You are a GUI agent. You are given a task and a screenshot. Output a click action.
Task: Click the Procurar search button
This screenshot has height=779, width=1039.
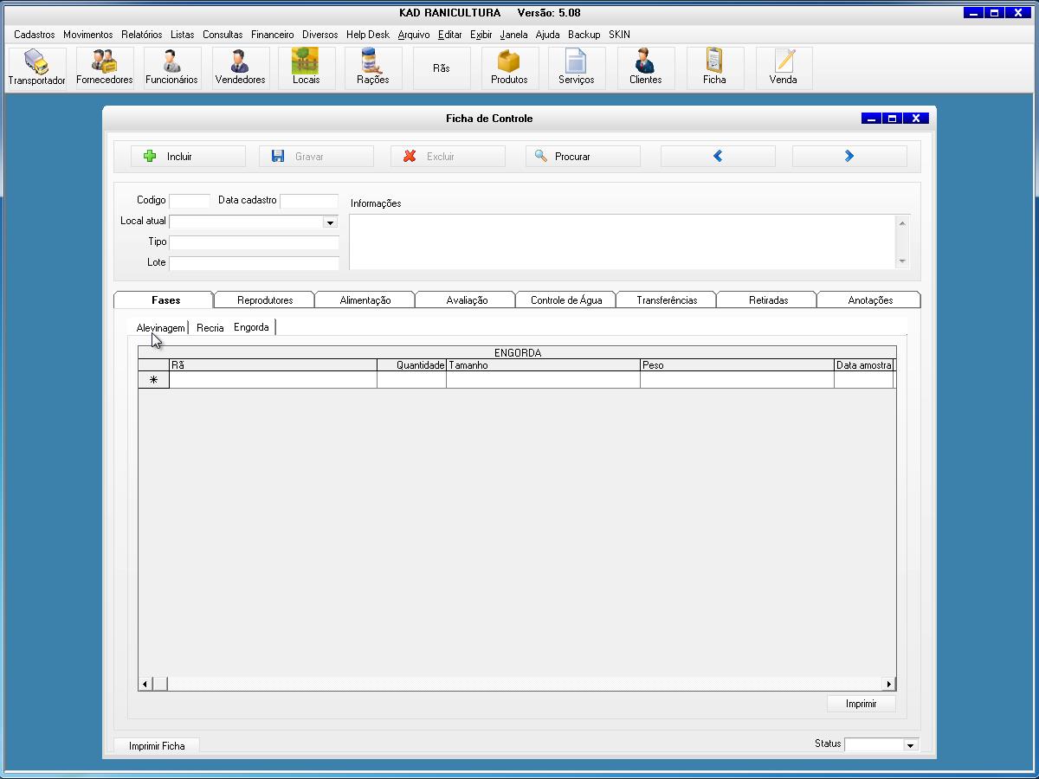click(x=584, y=157)
